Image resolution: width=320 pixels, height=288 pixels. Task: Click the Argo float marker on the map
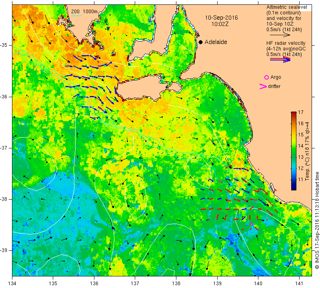click(252, 224)
